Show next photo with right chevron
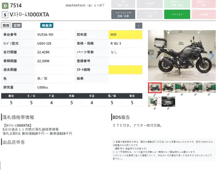The height and width of the screenshot is (170, 219). [212, 56]
